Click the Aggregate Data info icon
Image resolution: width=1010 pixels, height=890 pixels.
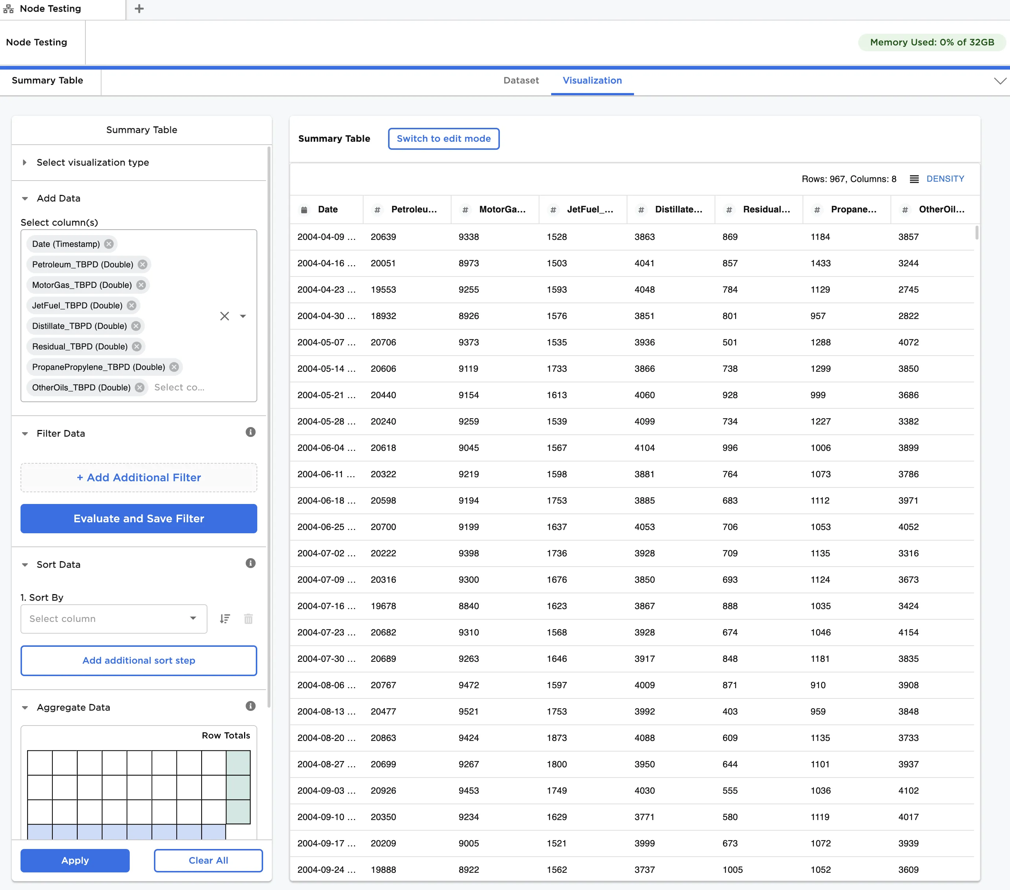251,706
